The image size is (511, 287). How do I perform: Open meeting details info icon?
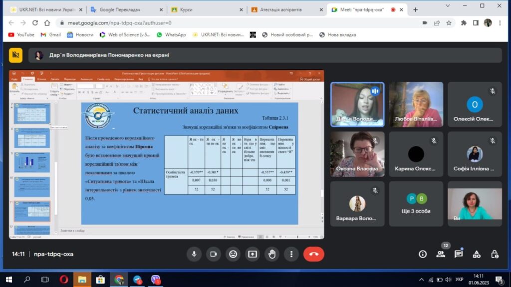coord(423,254)
